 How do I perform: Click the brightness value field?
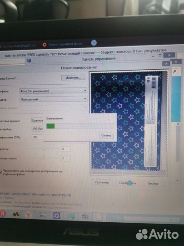pyautogui.click(x=66, y=149)
